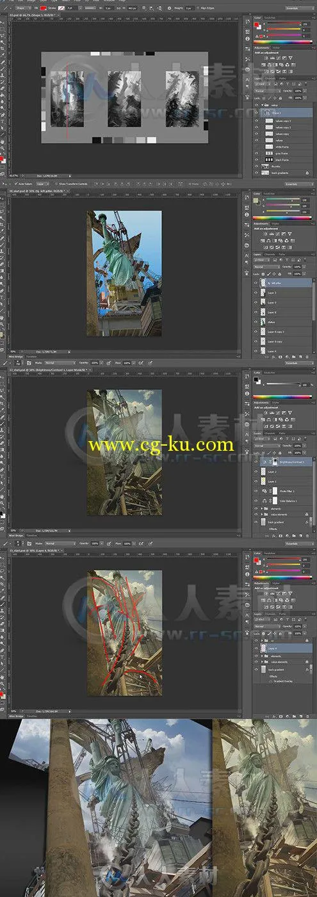The height and width of the screenshot is (897, 317).
Task: Open Essentials dropdown in red-sketch window
Action: click(300, 545)
